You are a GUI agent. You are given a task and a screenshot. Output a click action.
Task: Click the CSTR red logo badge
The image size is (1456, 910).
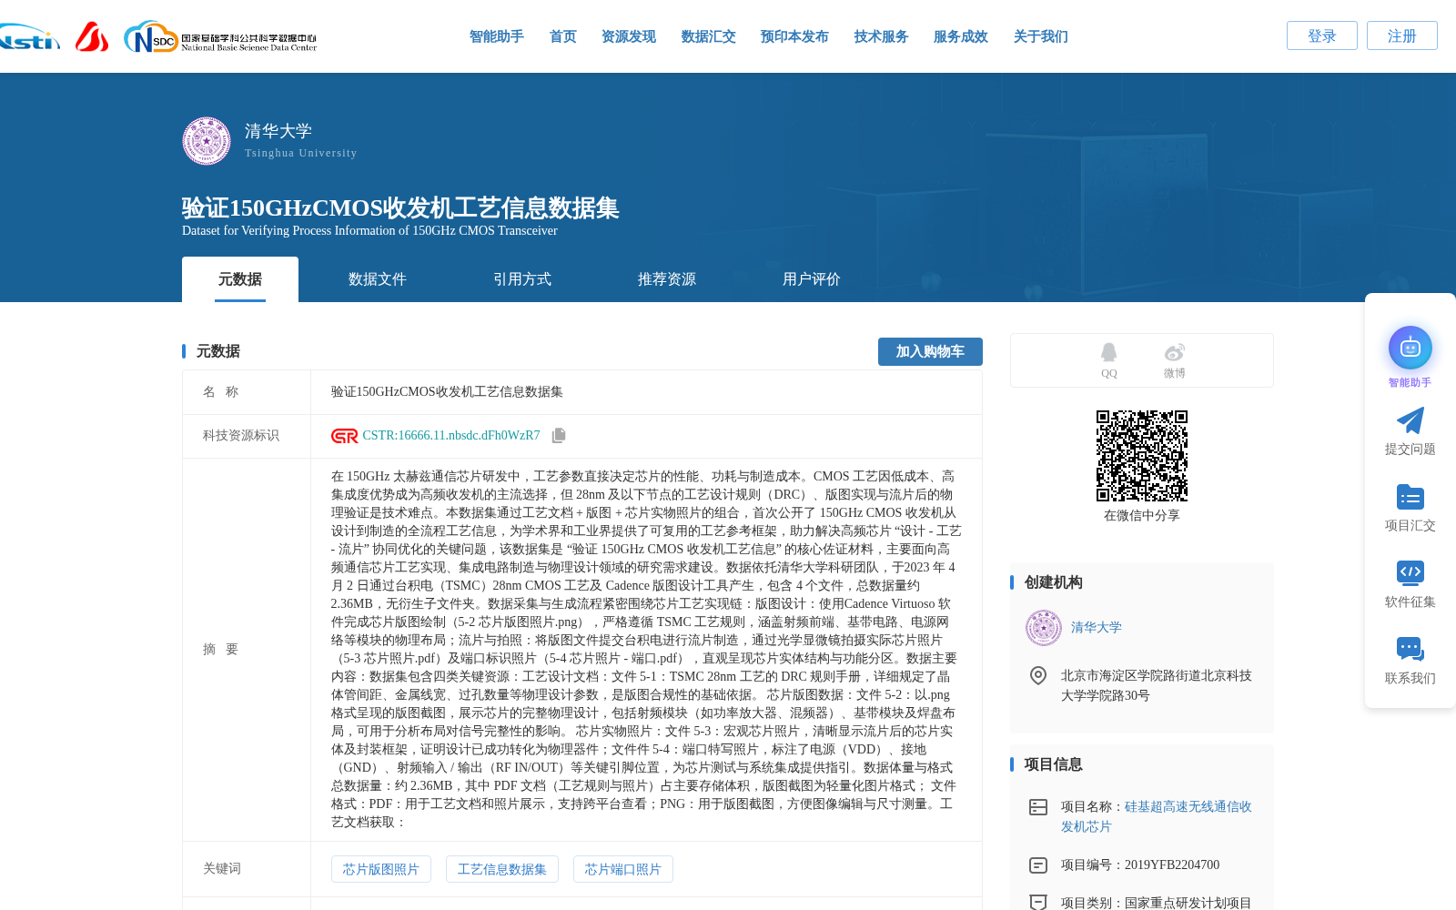coord(345,436)
